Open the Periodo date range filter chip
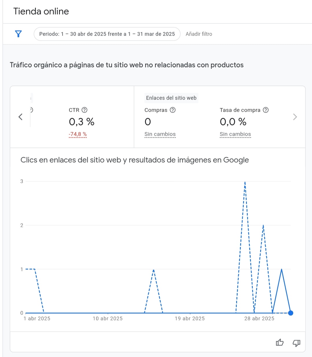 [x=107, y=34]
